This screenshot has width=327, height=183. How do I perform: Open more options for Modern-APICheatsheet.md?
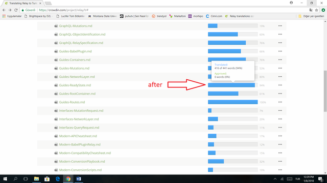point(280,136)
